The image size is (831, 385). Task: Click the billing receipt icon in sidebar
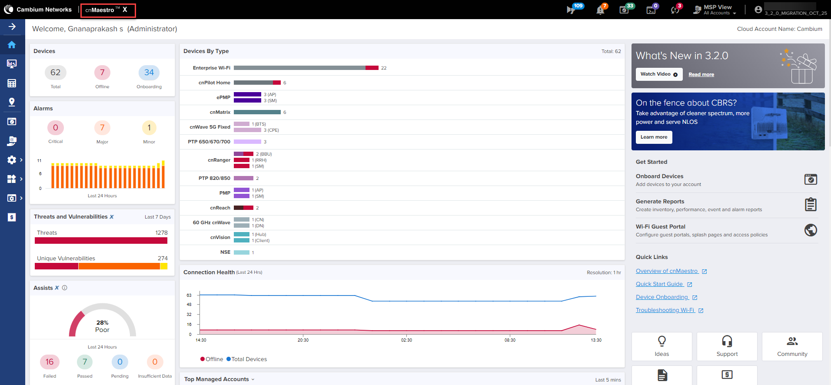[12, 217]
